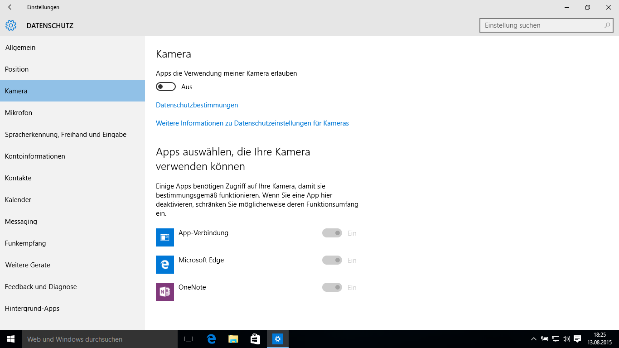This screenshot has height=348, width=619.
Task: Open the Position privacy section
Action: pyautogui.click(x=17, y=69)
